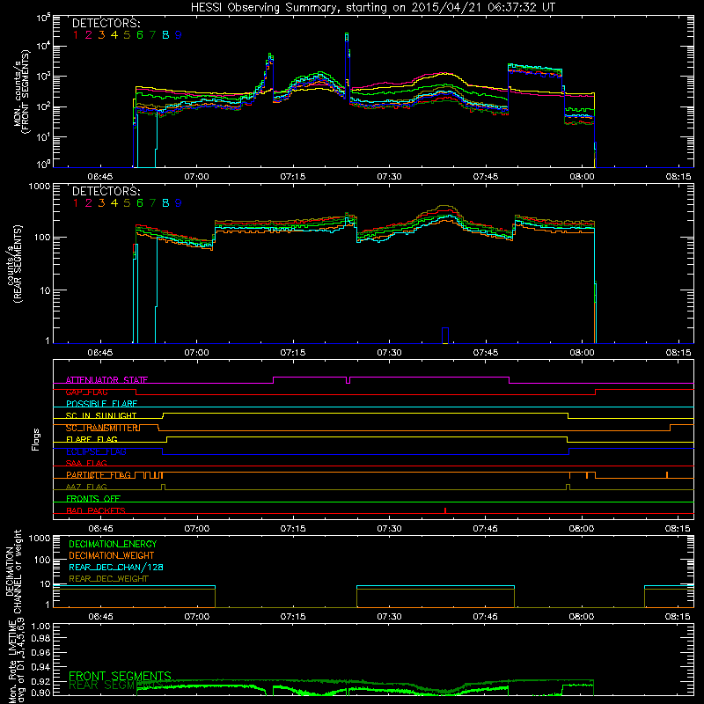The image size is (704, 704).
Task: Click the POSSIBLE_FLARE flag label
Action: [101, 404]
